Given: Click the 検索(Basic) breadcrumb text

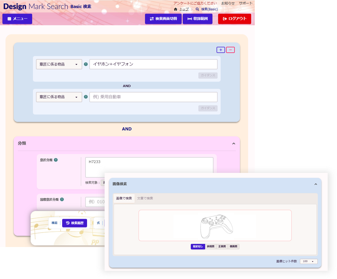Looking at the screenshot, I should [x=209, y=9].
